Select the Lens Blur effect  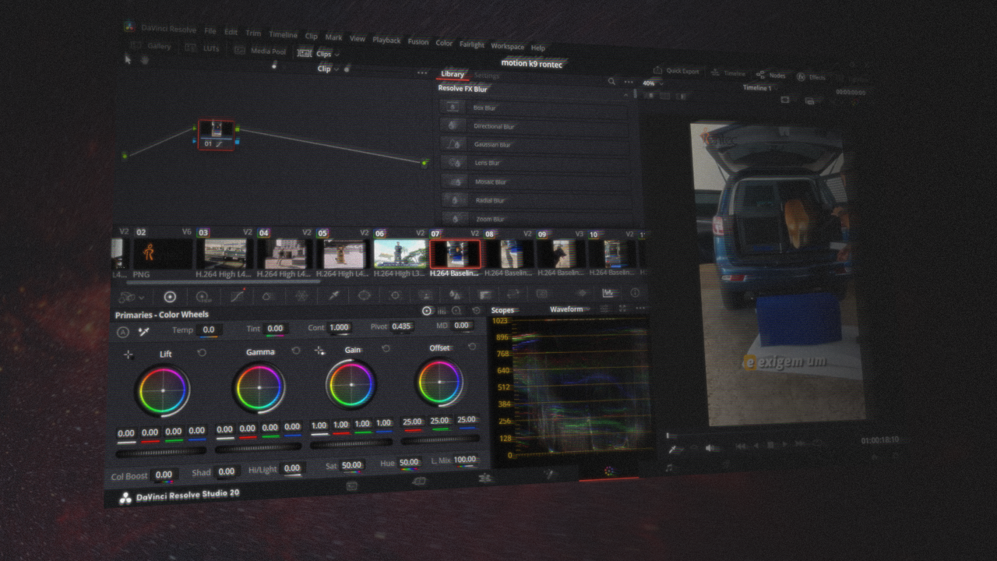tap(535, 163)
